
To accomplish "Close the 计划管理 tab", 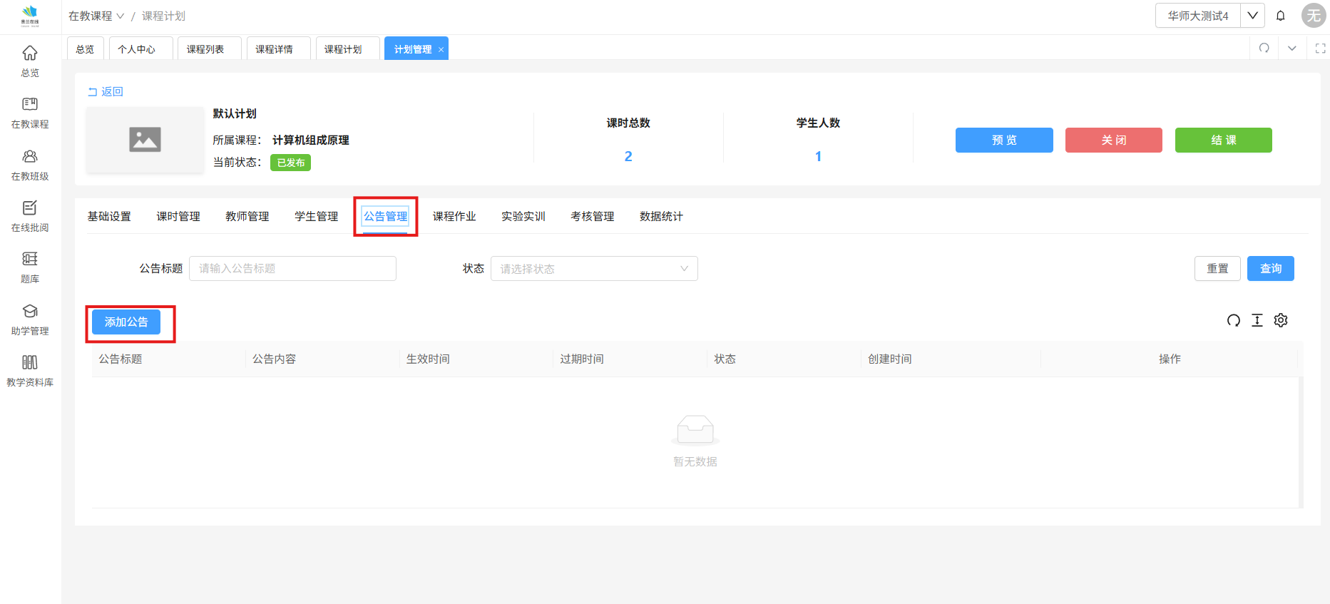I will click(441, 49).
